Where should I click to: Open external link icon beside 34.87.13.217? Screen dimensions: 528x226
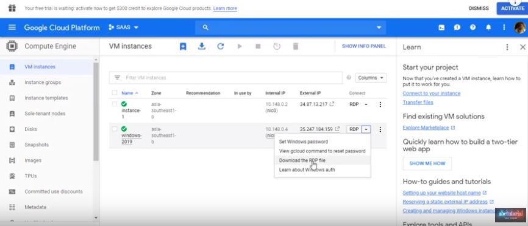coord(332,104)
